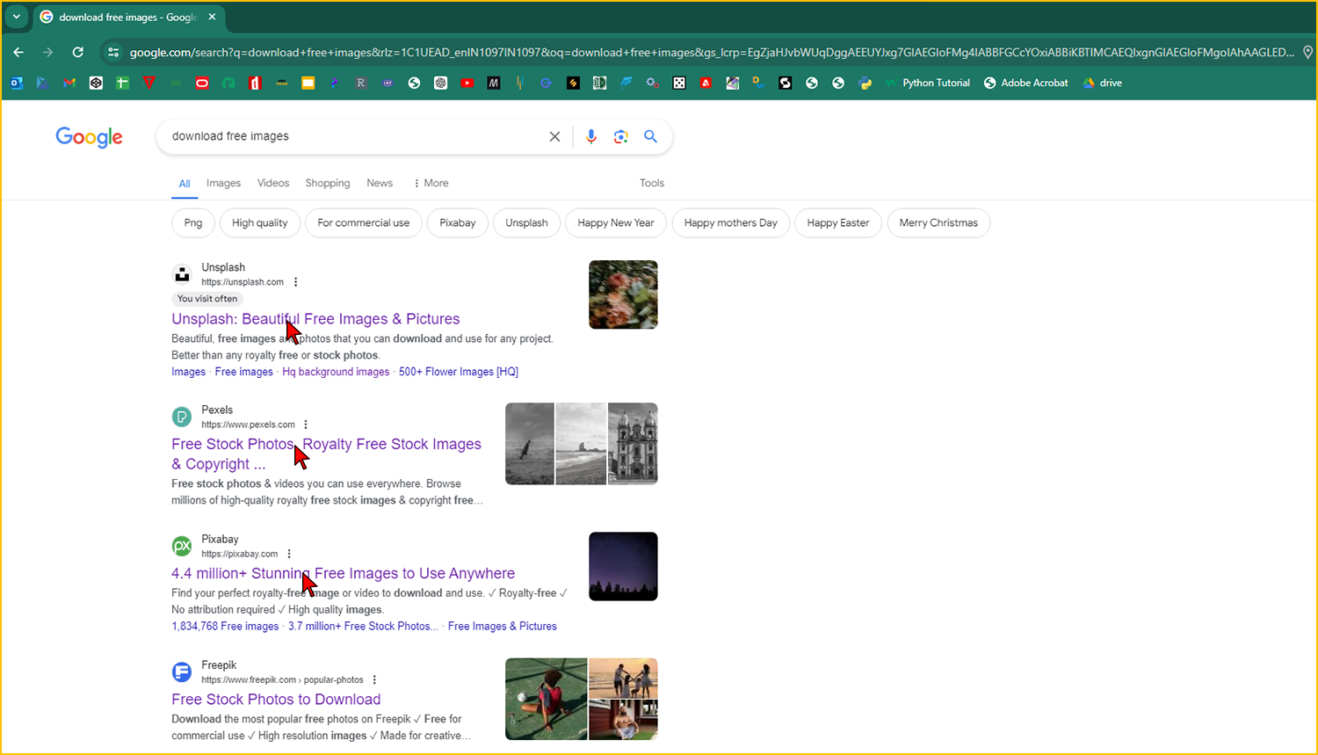
Task: Search by image with Google Lens icon
Action: pos(621,136)
